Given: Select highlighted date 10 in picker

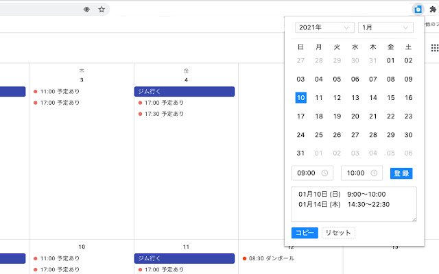Looking at the screenshot, I should [x=300, y=97].
